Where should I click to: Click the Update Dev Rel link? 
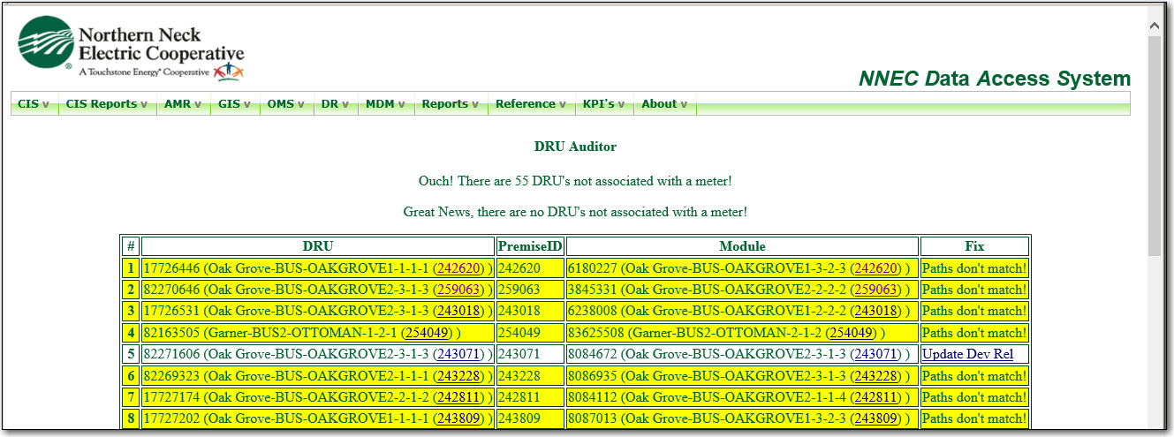point(967,354)
